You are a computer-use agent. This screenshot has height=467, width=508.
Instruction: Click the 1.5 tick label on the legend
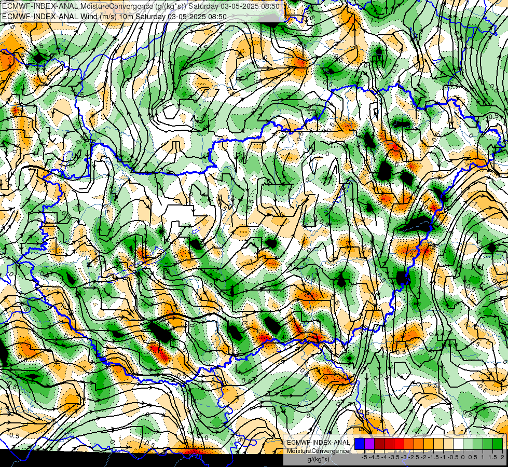click(493, 457)
